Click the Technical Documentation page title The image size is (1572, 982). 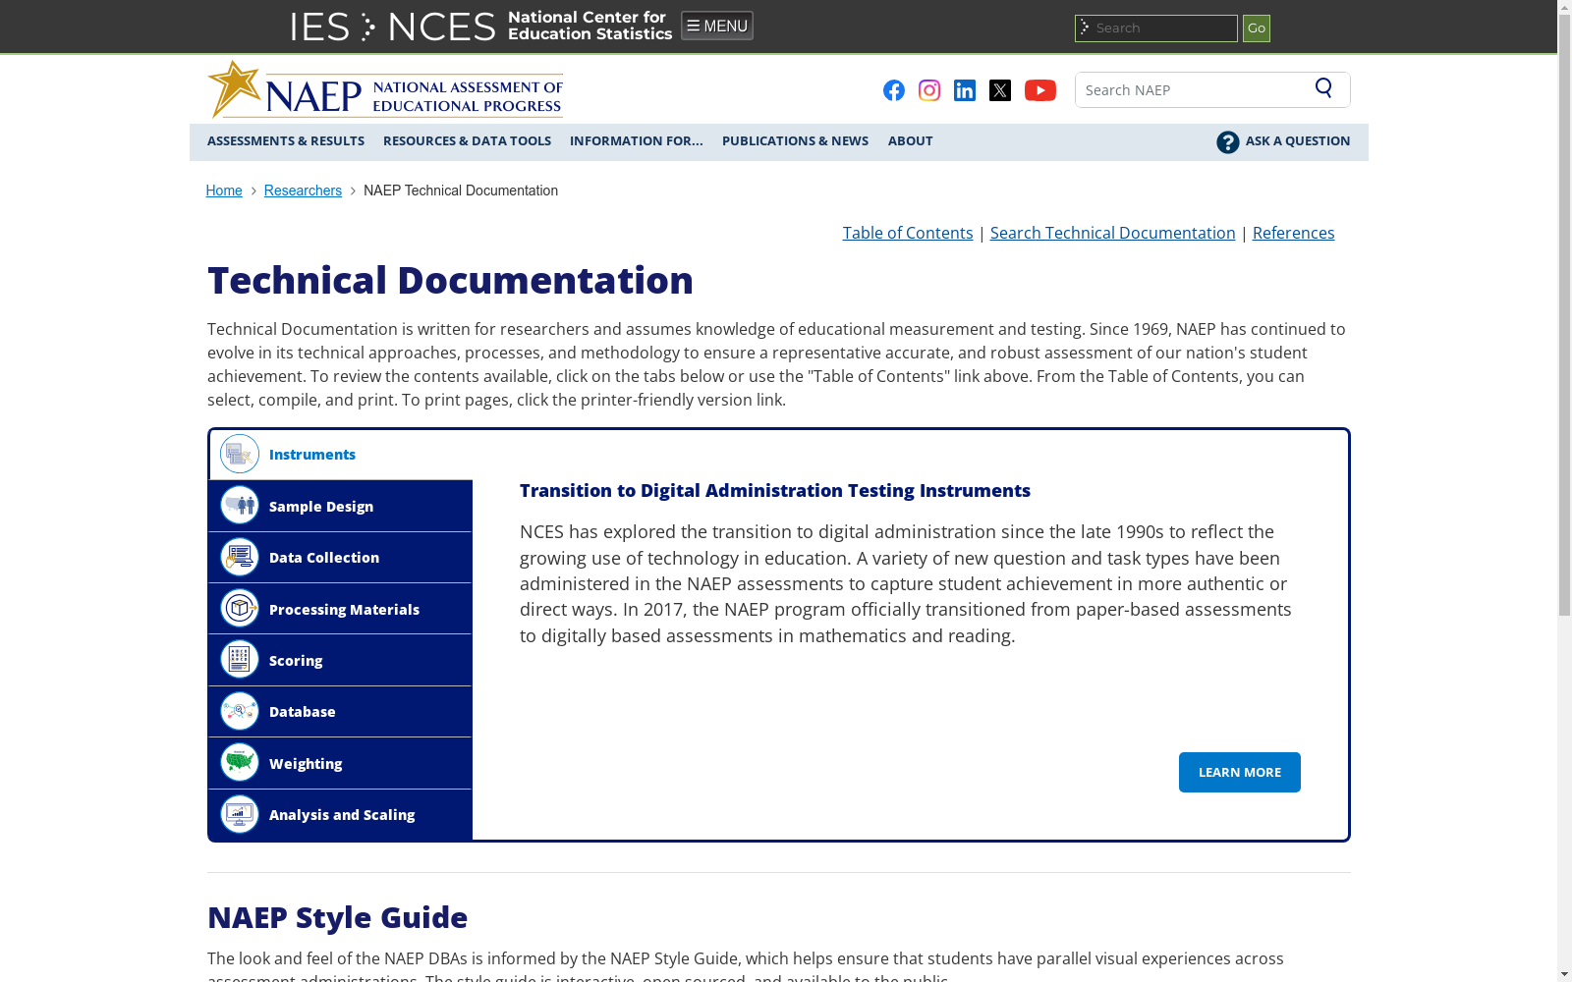[x=450, y=280]
